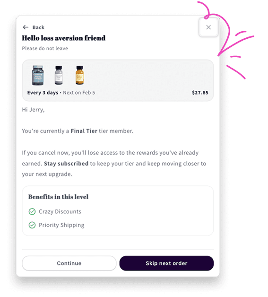Viewport: 268px width, 297px height.
Task: Click the Benefits in this level heading
Action: (x=58, y=197)
